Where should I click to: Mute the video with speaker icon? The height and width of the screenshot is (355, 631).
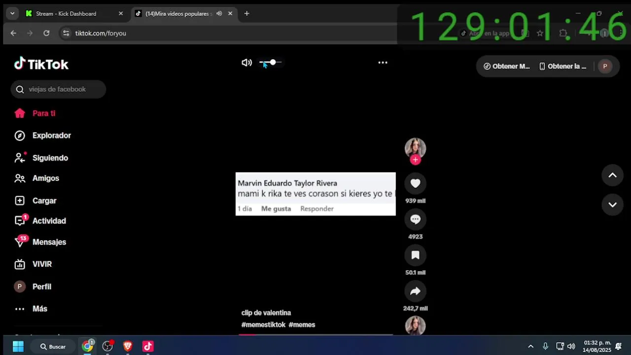(246, 63)
